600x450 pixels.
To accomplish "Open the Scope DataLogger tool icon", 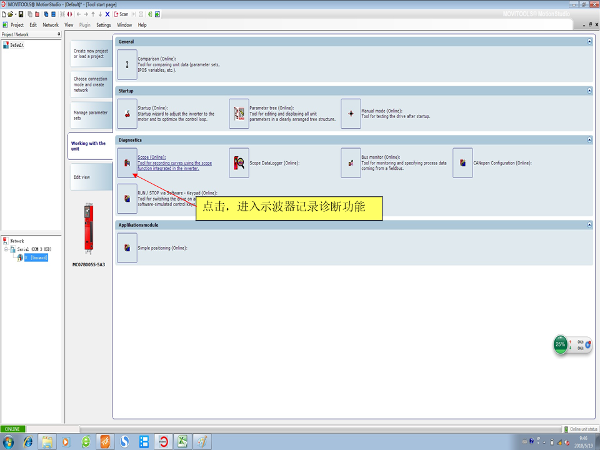I will pyautogui.click(x=239, y=163).
